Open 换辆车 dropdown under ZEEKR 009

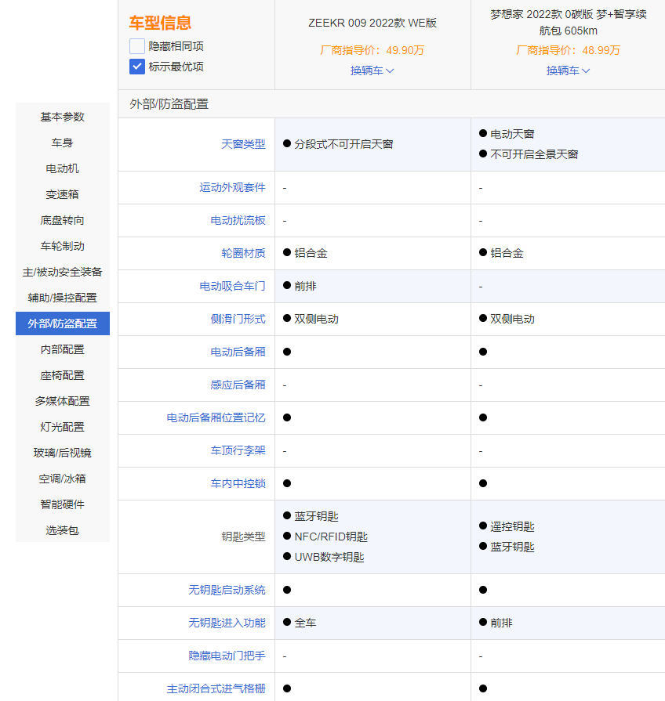click(372, 70)
